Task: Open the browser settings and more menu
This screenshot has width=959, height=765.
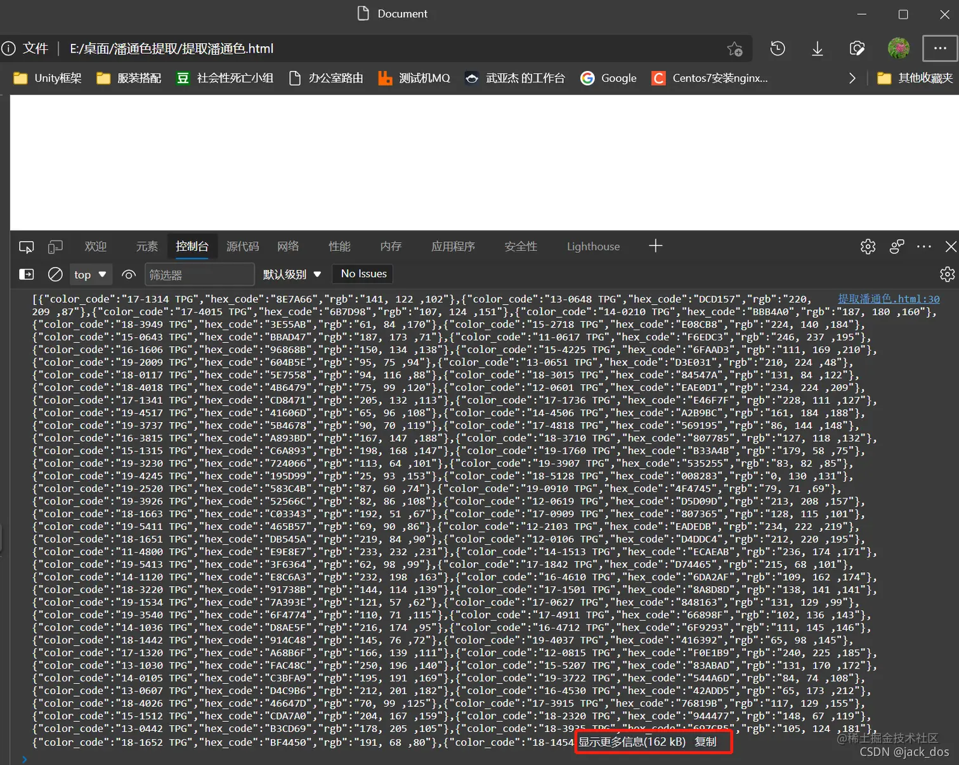Action: point(940,48)
